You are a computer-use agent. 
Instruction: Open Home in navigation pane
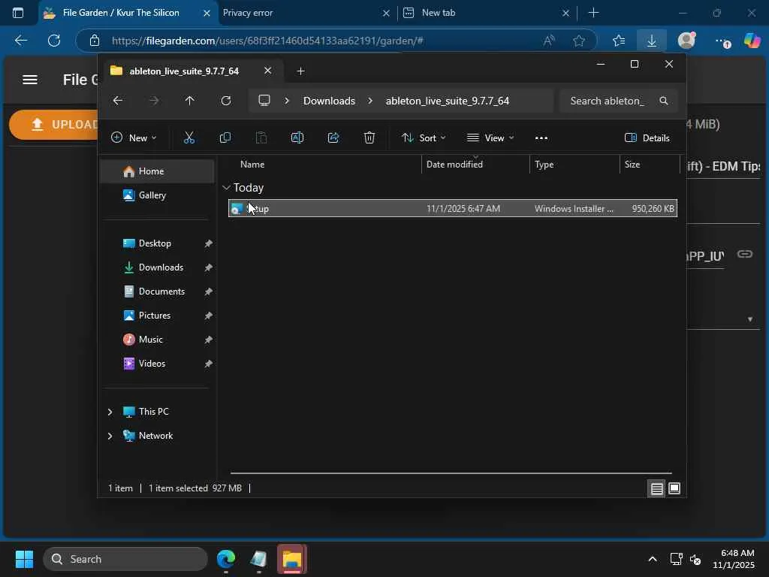coord(157,171)
